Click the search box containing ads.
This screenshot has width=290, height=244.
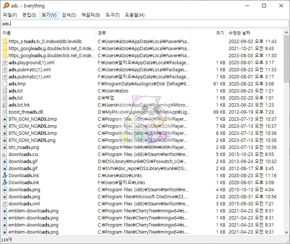[145, 24]
